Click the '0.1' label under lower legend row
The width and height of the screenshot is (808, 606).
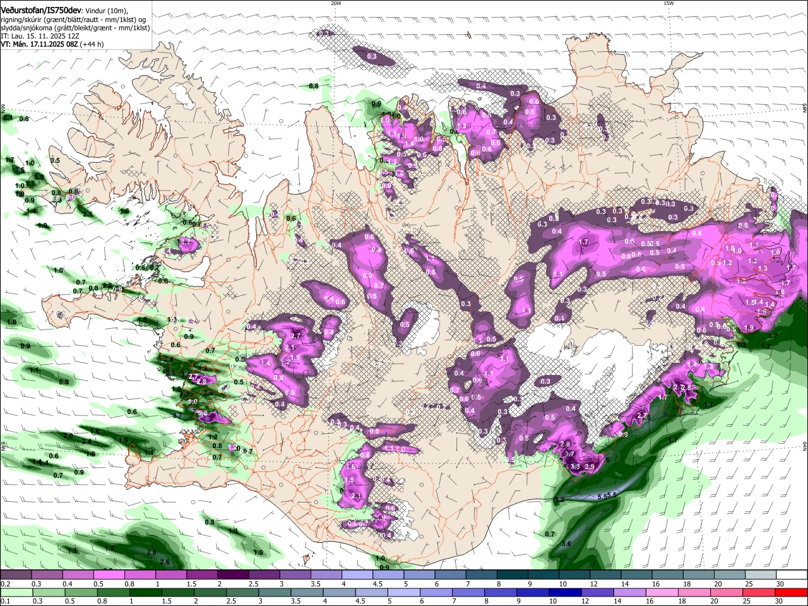coord(5,601)
